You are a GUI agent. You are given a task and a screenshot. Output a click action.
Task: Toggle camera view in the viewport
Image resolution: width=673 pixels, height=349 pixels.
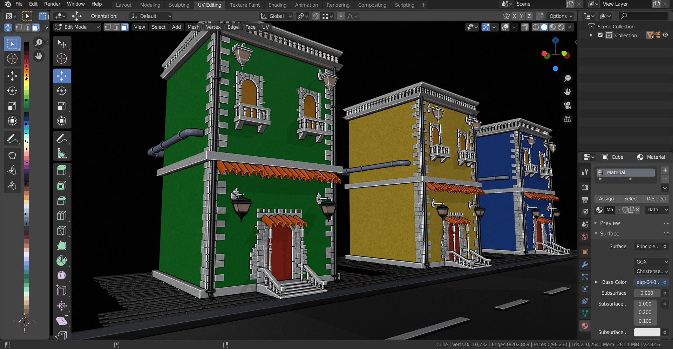click(x=567, y=105)
